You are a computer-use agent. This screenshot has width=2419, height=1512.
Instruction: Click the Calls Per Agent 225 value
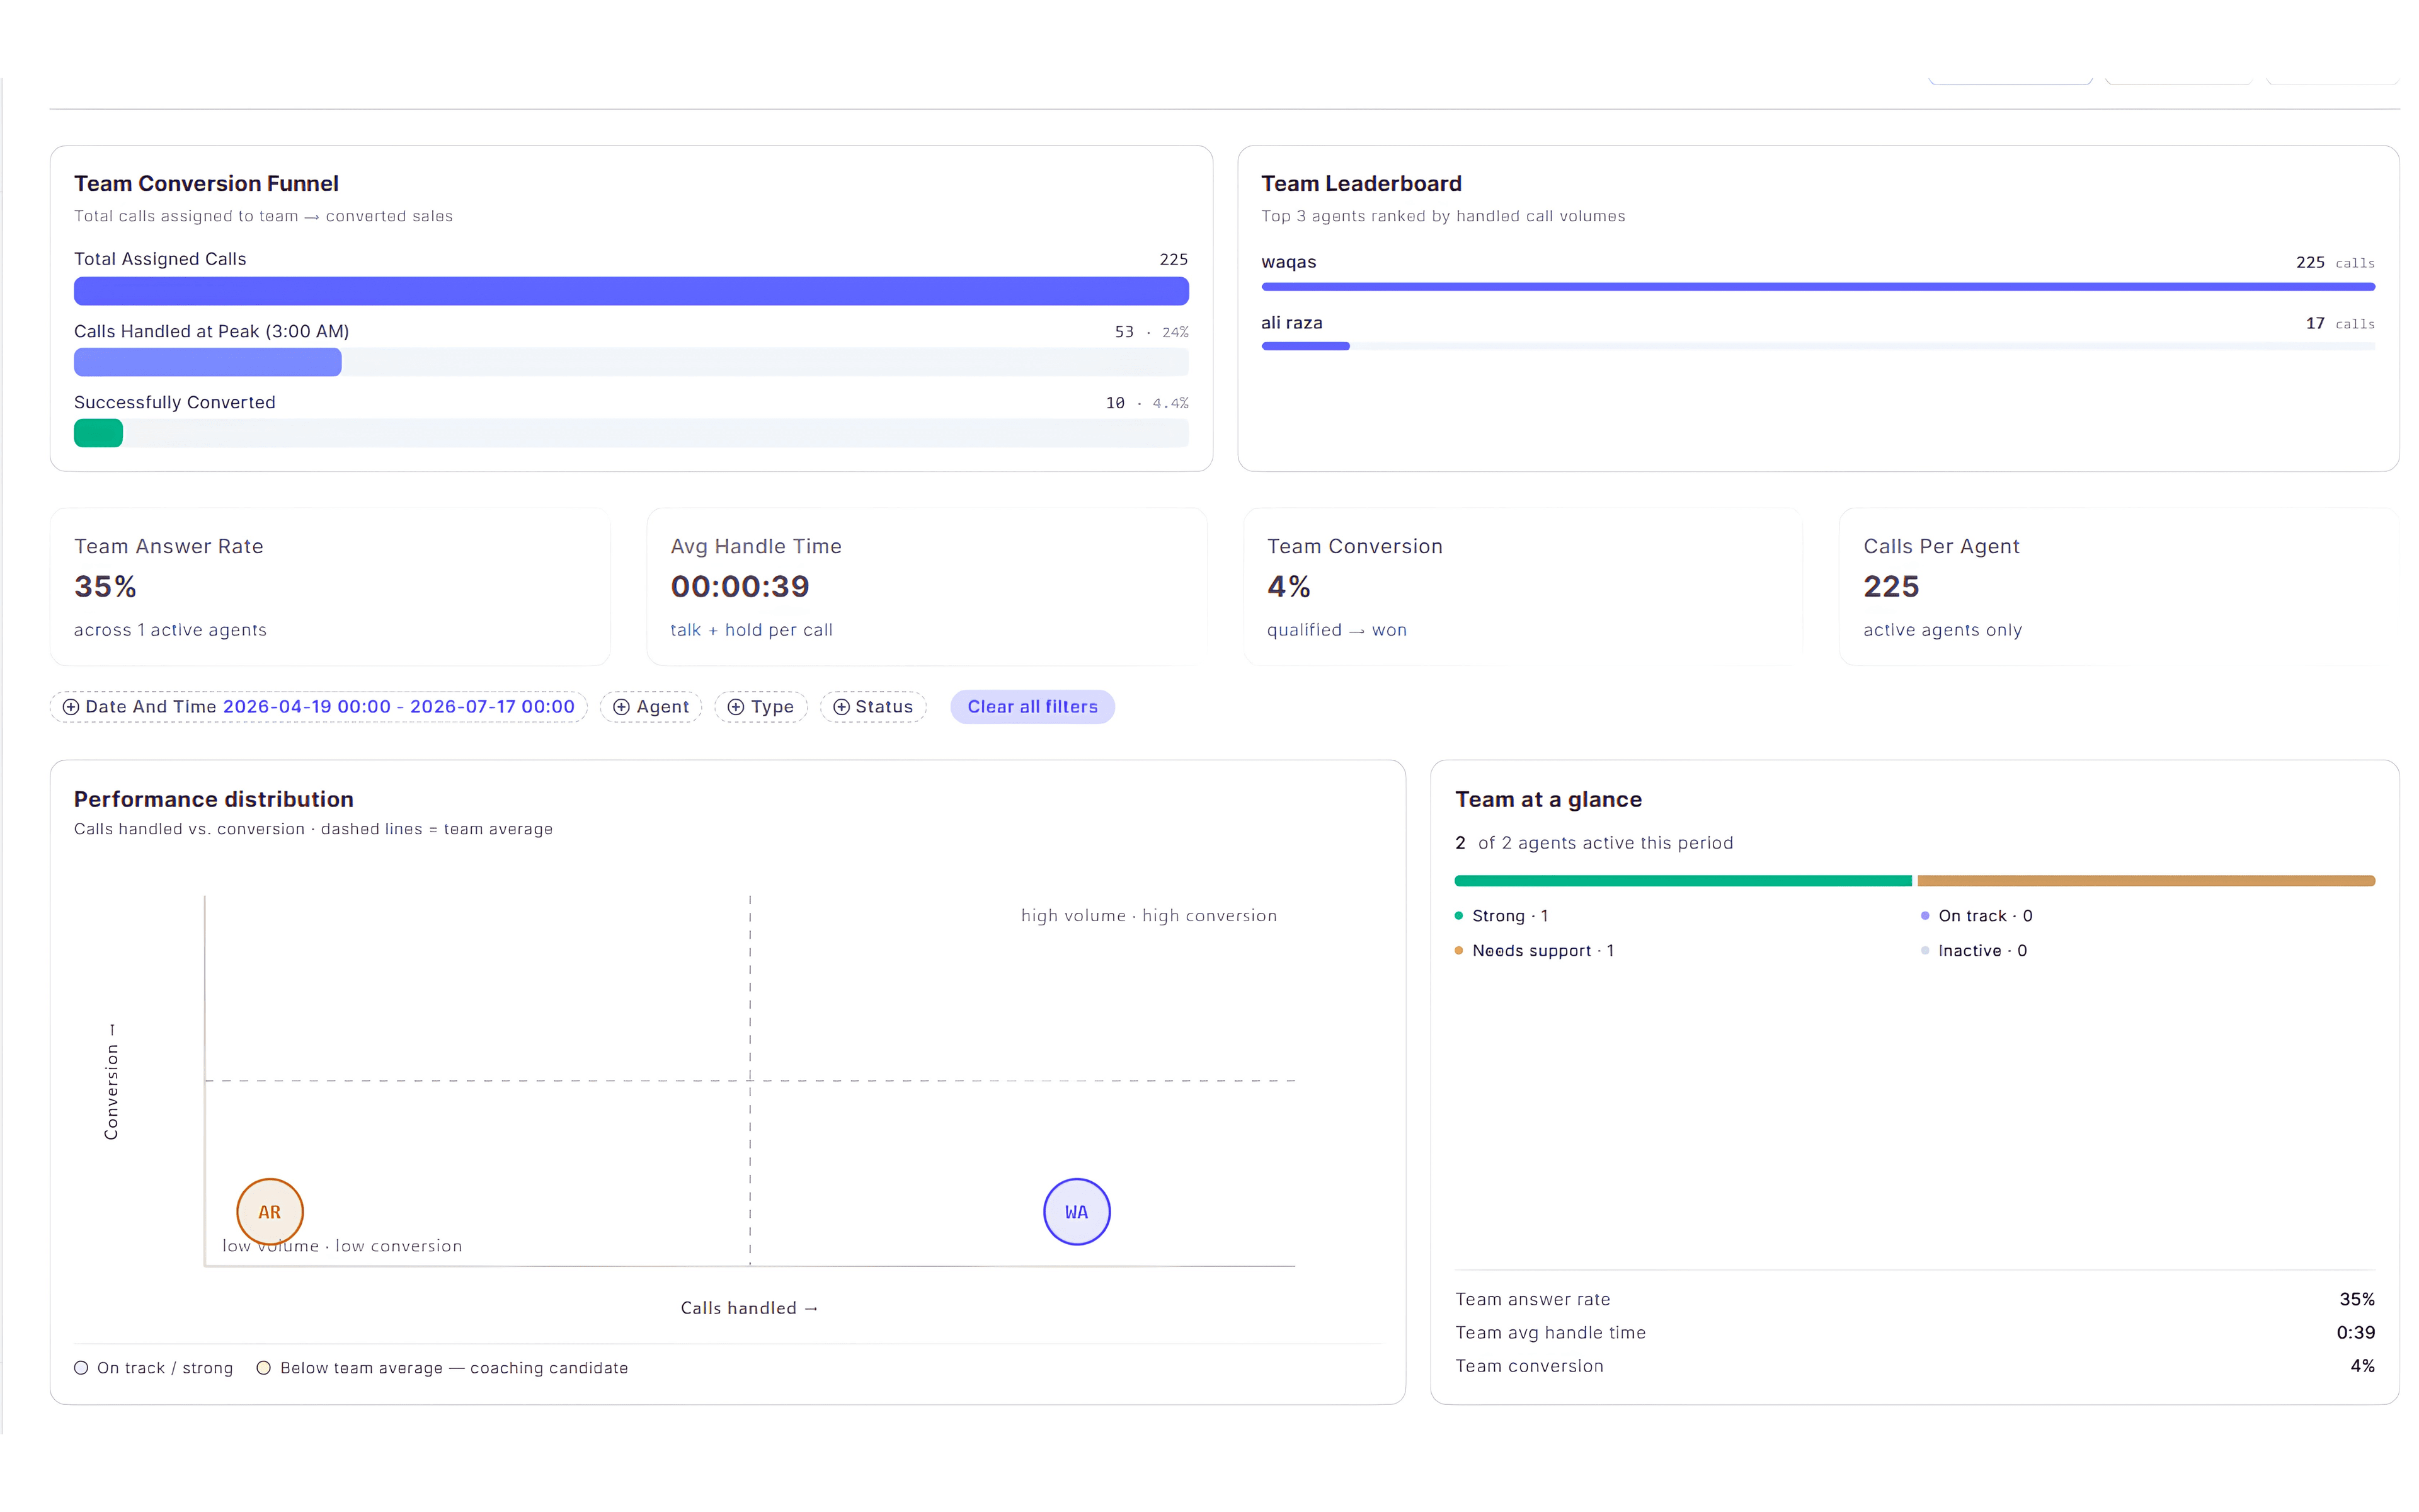(1891, 587)
